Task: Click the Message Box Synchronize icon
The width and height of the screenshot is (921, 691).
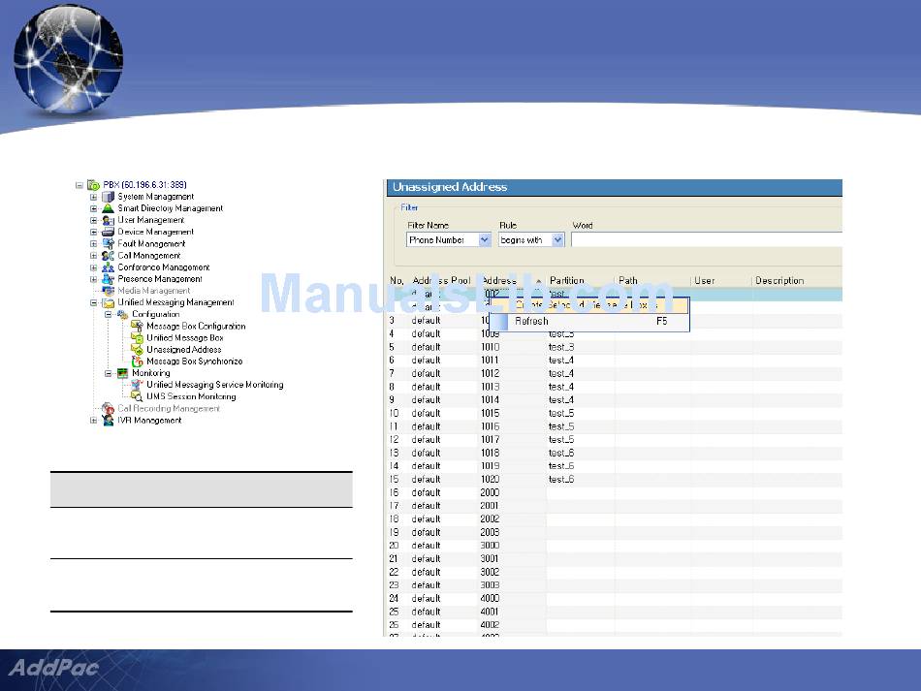Action: pos(138,361)
